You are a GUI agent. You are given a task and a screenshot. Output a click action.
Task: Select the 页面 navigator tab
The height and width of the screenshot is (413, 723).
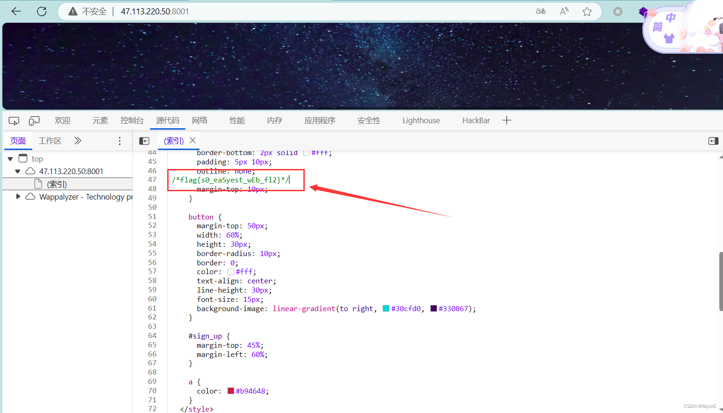[18, 141]
